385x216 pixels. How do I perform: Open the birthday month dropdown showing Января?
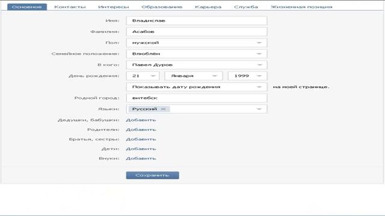[x=194, y=76]
